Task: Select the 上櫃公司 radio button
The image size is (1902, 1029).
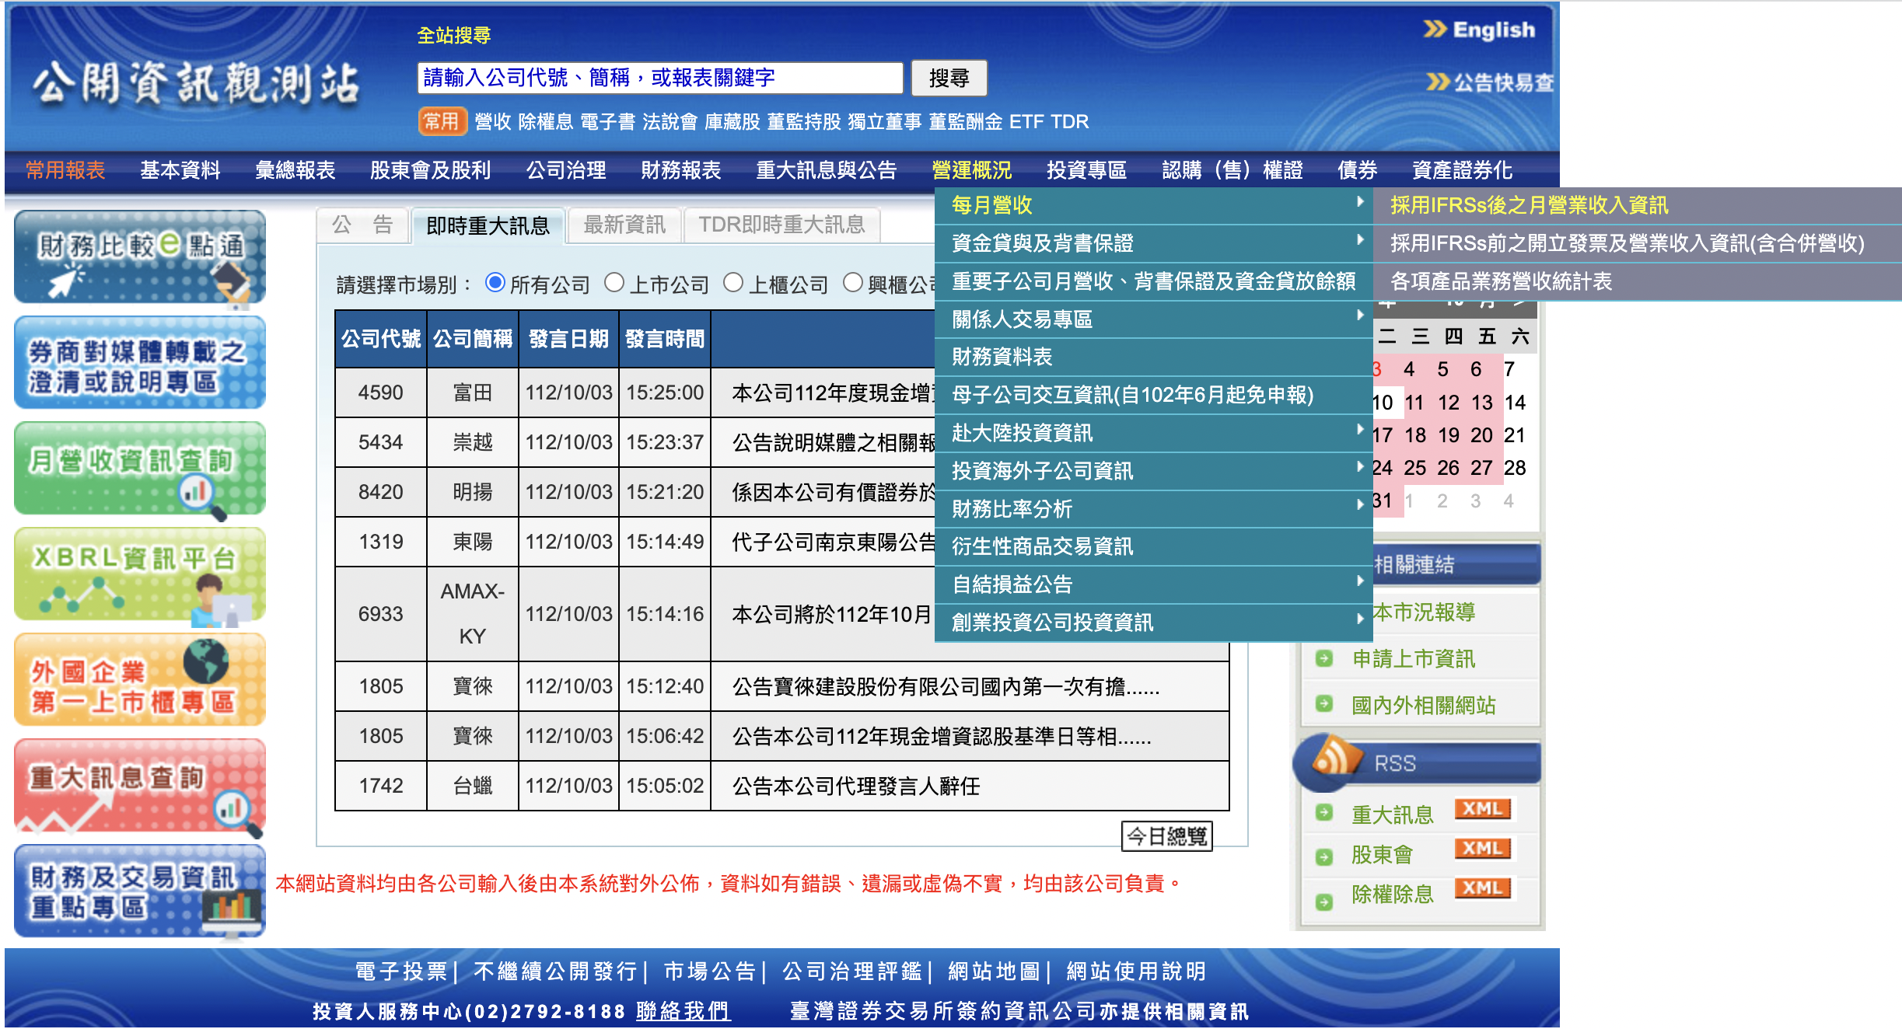Action: pyautogui.click(x=733, y=282)
